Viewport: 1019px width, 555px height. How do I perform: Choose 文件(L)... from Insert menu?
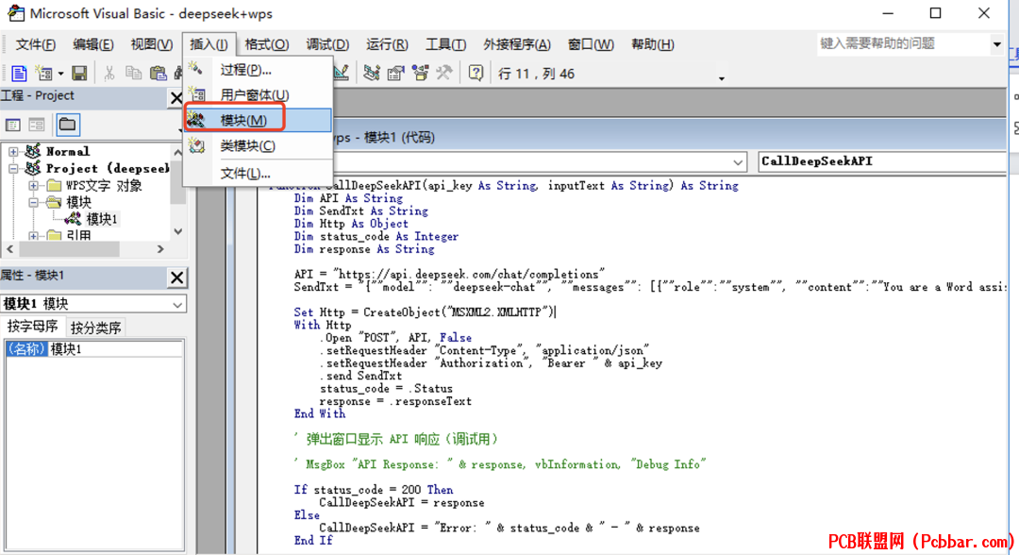coord(258,174)
